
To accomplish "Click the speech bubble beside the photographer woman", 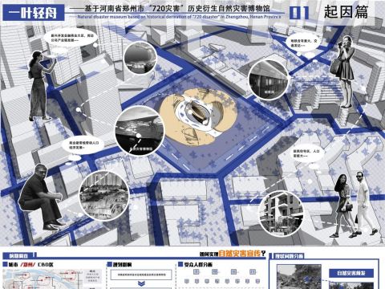I will [x=305, y=43].
